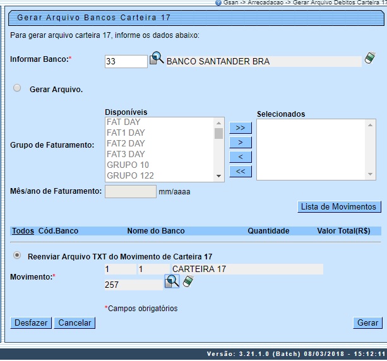
Task: Click the eraser icon beside BANCO SANTANDER BRA
Action: [x=371, y=59]
